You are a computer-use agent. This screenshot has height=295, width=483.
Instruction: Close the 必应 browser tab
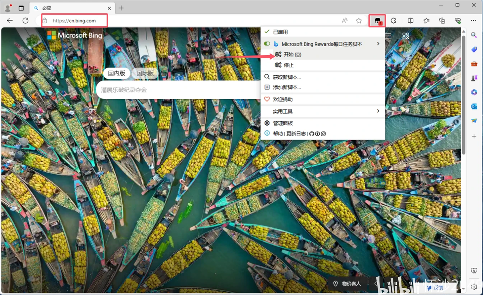tap(109, 9)
